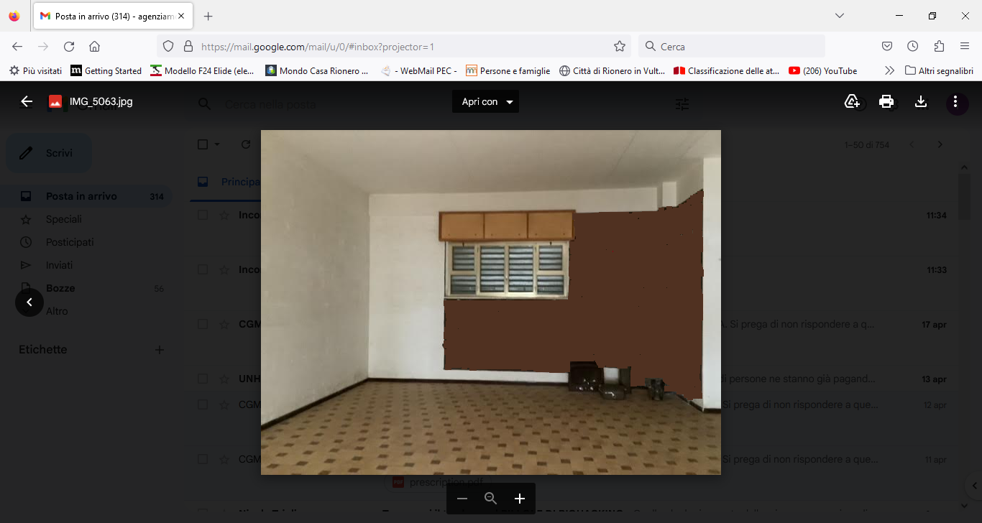
Task: Open the Altri segnalibri folder
Action: click(939, 70)
